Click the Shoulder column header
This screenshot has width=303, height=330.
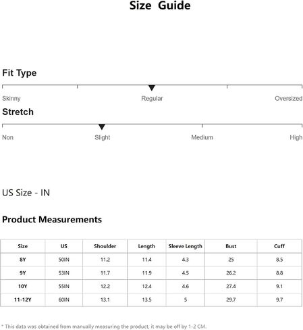pos(105,246)
